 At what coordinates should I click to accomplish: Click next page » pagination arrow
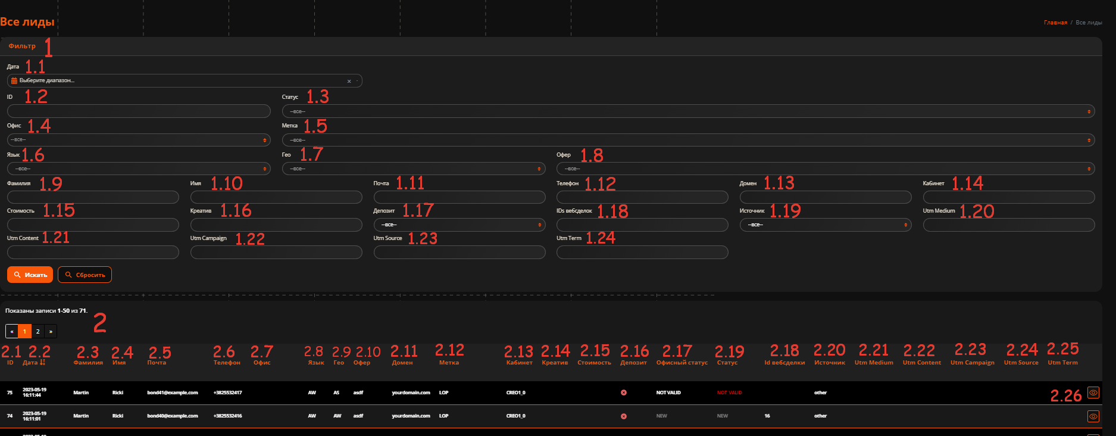51,331
